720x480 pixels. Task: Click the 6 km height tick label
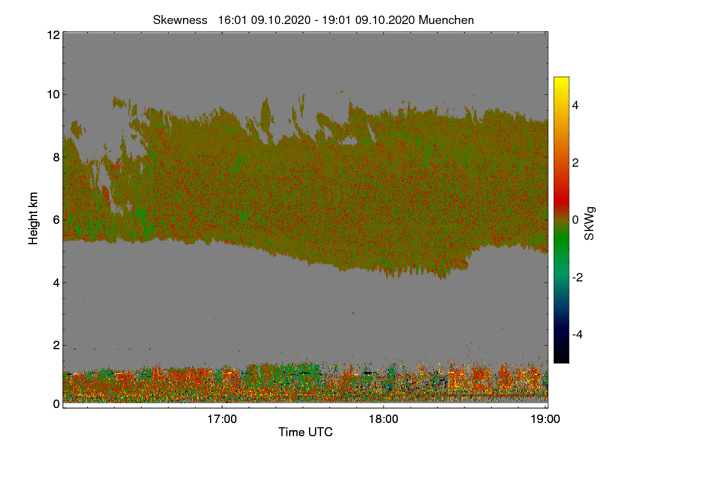(56, 220)
